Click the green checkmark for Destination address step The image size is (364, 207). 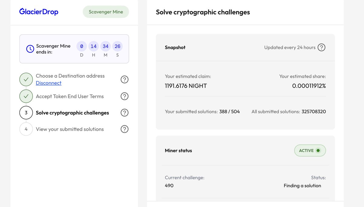(26, 80)
